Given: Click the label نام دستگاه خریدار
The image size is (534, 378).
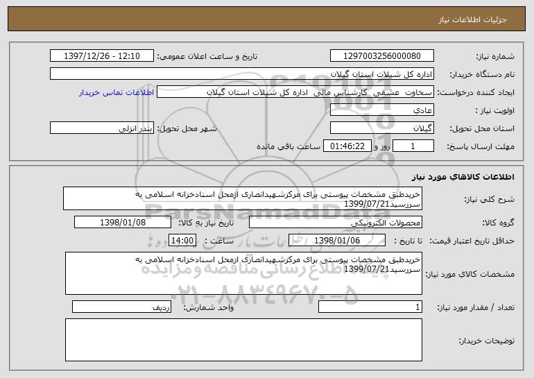Looking at the screenshot, I should coord(482,74).
